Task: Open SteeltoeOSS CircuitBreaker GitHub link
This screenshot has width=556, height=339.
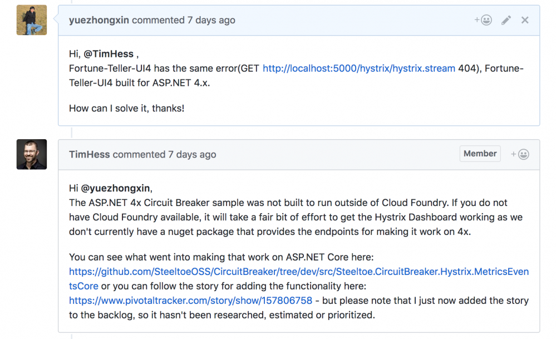Action: pyautogui.click(x=298, y=272)
